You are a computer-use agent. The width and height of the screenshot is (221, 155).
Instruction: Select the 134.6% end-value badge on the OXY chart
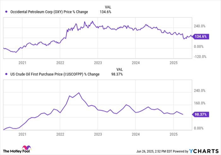(x=200, y=37)
